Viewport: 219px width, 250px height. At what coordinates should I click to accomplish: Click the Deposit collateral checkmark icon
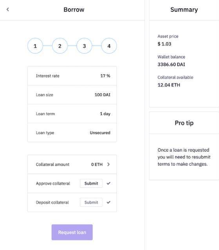coord(109,202)
